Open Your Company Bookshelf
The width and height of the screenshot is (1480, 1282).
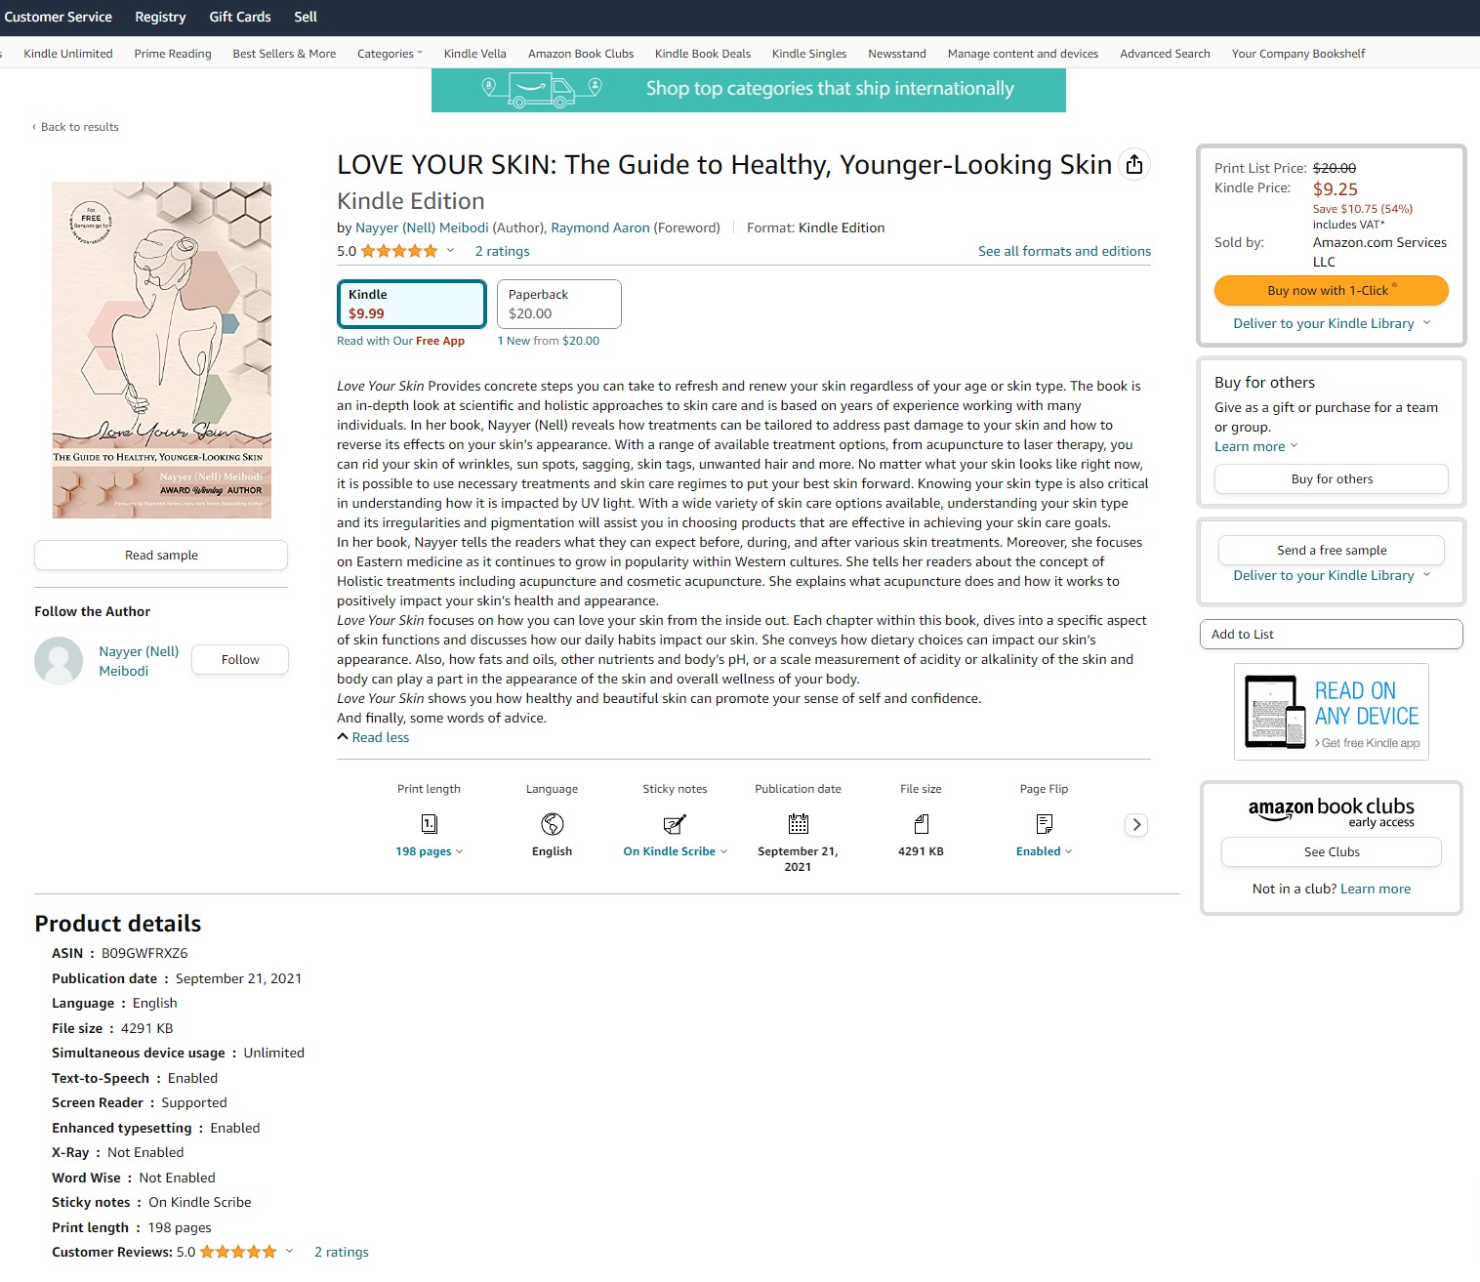pos(1298,54)
